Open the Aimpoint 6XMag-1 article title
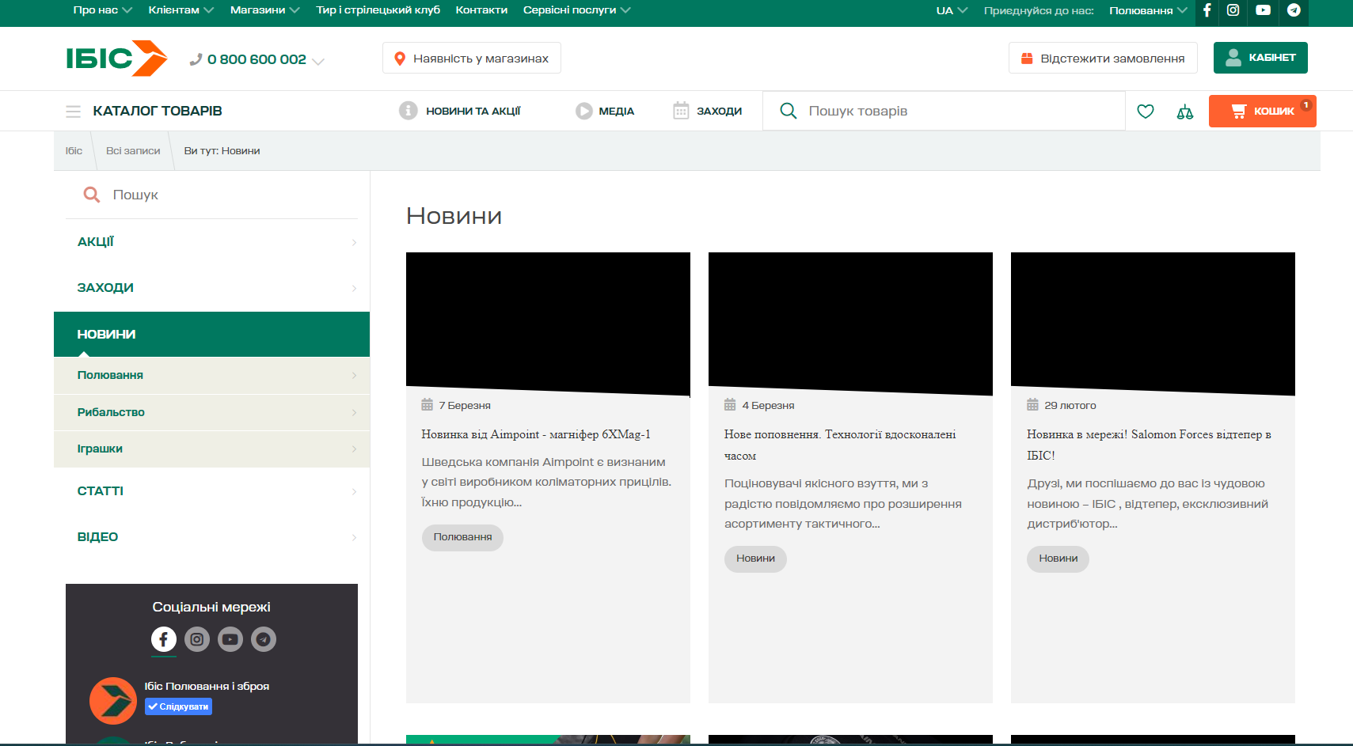1353x746 pixels. [x=535, y=434]
